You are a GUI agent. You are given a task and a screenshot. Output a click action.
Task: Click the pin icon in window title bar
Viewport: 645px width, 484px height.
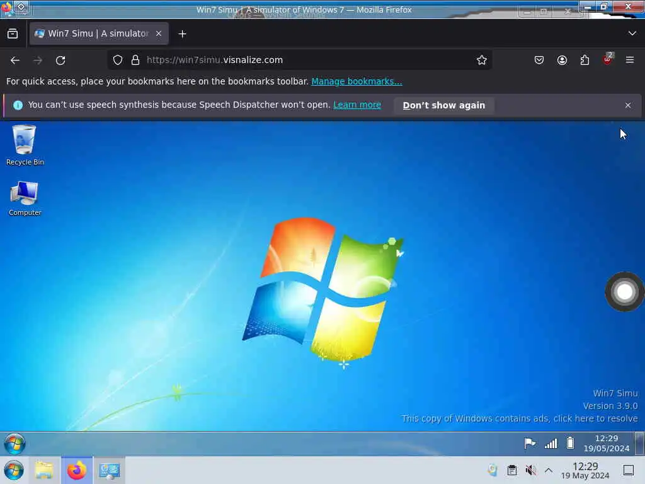21,7
